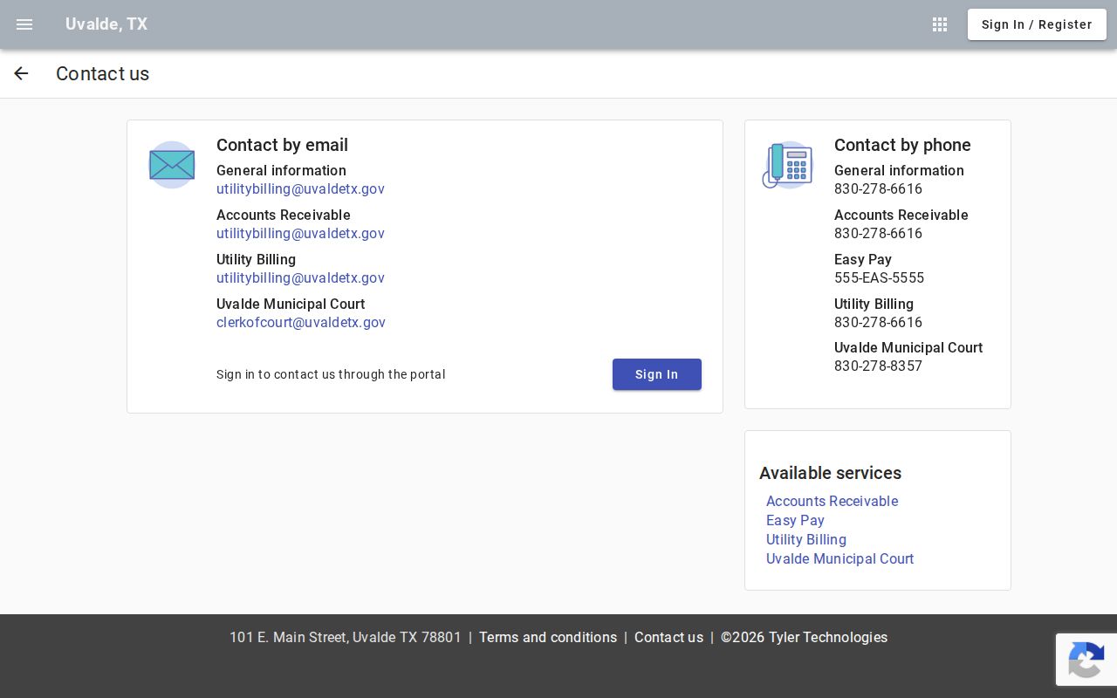This screenshot has height=698, width=1117.
Task: Click ©2026 Tyler Technologies link
Action: pos(804,638)
